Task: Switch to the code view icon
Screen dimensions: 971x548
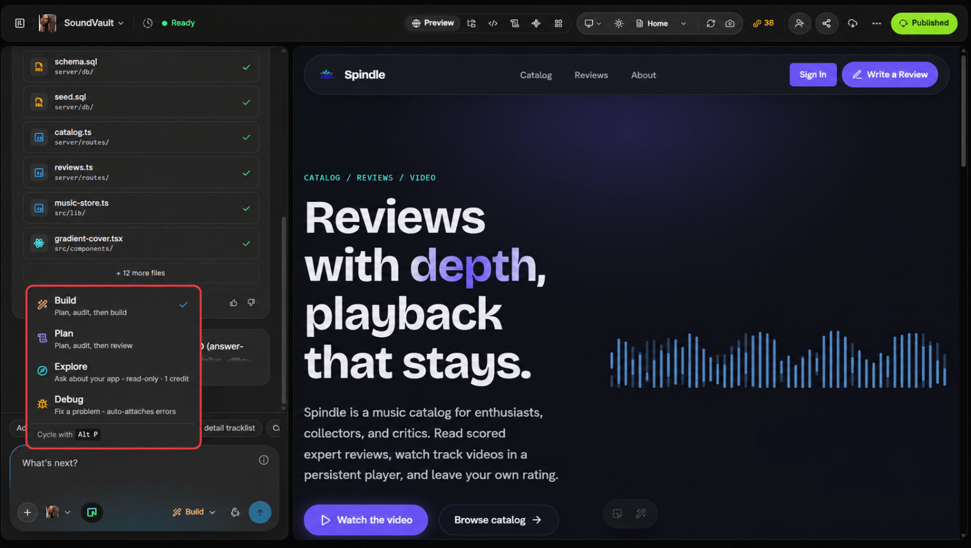Action: coord(493,24)
